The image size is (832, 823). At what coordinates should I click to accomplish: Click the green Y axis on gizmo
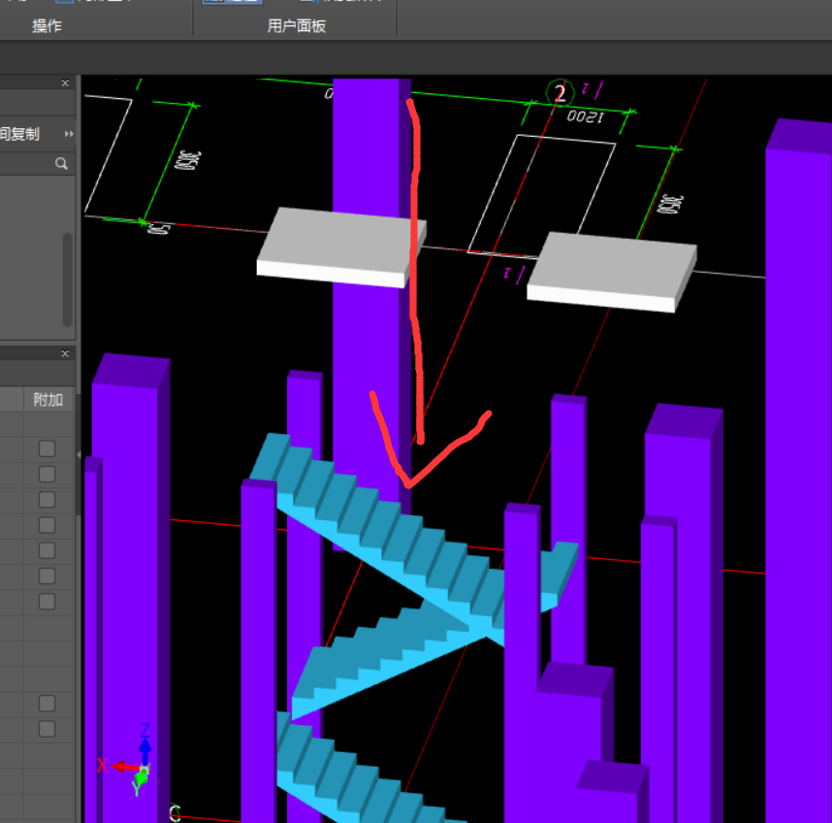(141, 778)
